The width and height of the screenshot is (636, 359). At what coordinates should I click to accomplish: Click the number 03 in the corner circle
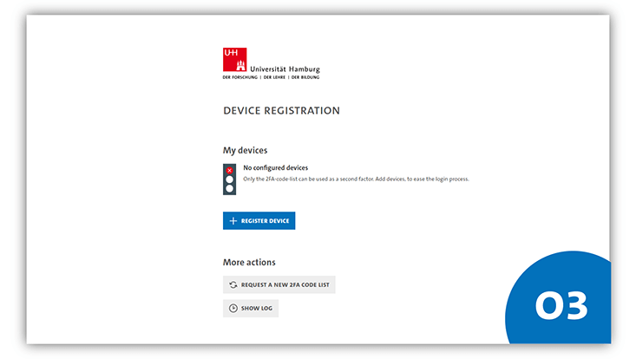tap(561, 306)
